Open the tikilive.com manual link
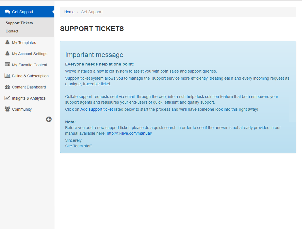The height and width of the screenshot is (229, 302). click(129, 133)
